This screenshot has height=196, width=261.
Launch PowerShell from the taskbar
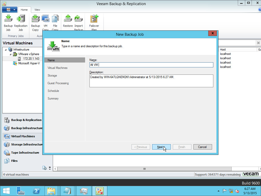(36, 191)
